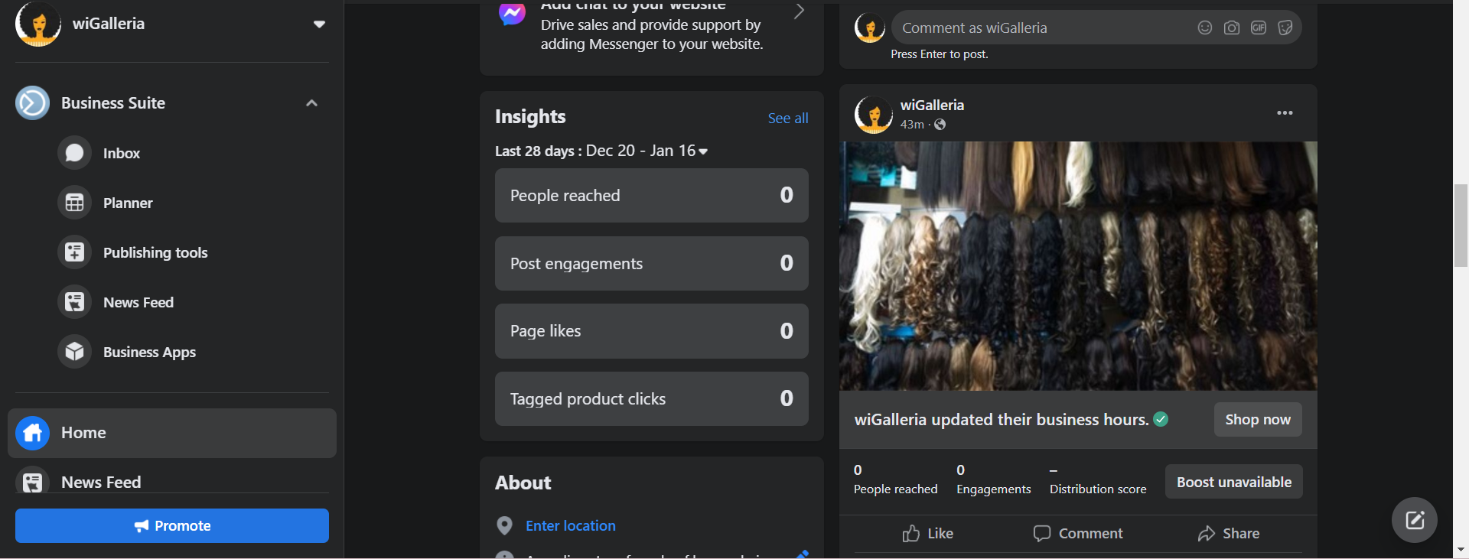Click the green verified checkmark badge
Screen dimensions: 1469x559
1161,419
